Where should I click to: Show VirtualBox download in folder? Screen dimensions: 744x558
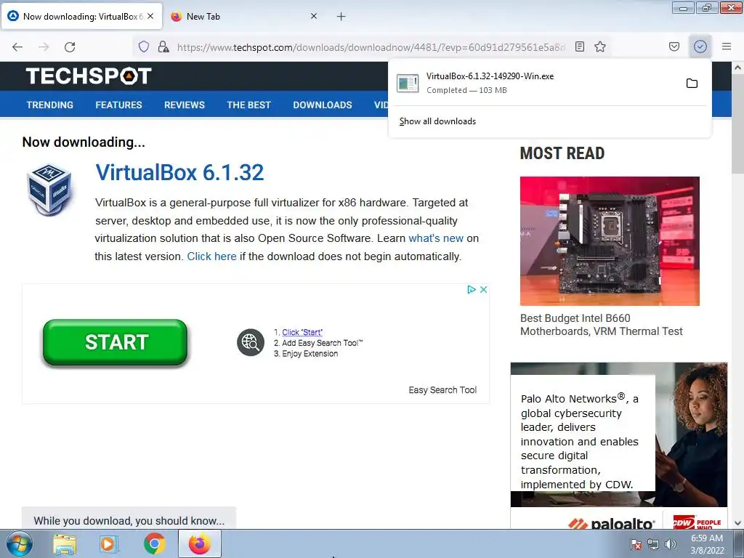pyautogui.click(x=692, y=84)
